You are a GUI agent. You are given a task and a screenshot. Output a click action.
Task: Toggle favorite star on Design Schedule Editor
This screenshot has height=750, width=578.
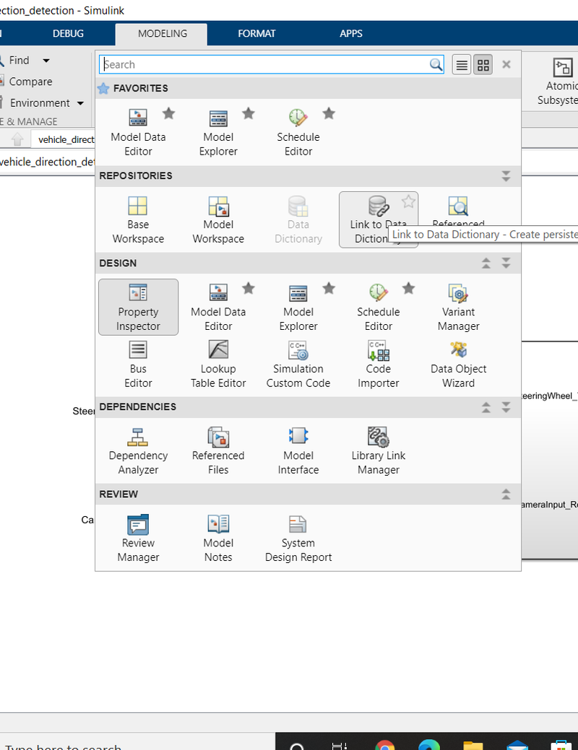408,289
